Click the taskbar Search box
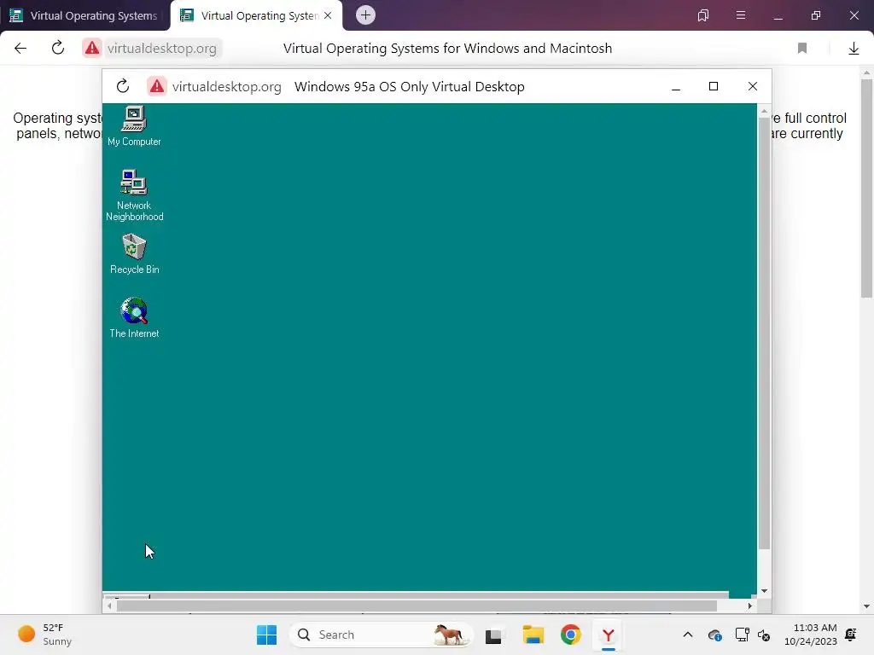Screen dimensions: 874x655 [x=381, y=635]
